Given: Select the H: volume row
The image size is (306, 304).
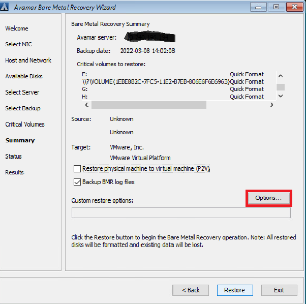Looking at the screenshot, I should 173,97.
